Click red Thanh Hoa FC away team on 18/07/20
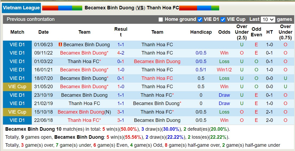The image size is (295, 151). point(157,78)
